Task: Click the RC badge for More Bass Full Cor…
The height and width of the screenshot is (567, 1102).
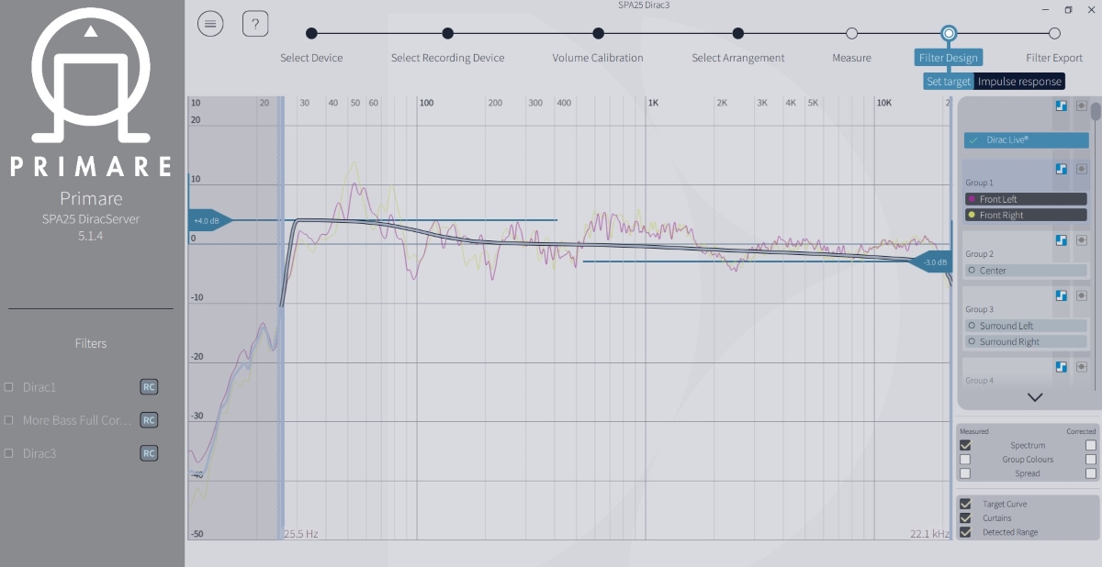Action: (149, 420)
